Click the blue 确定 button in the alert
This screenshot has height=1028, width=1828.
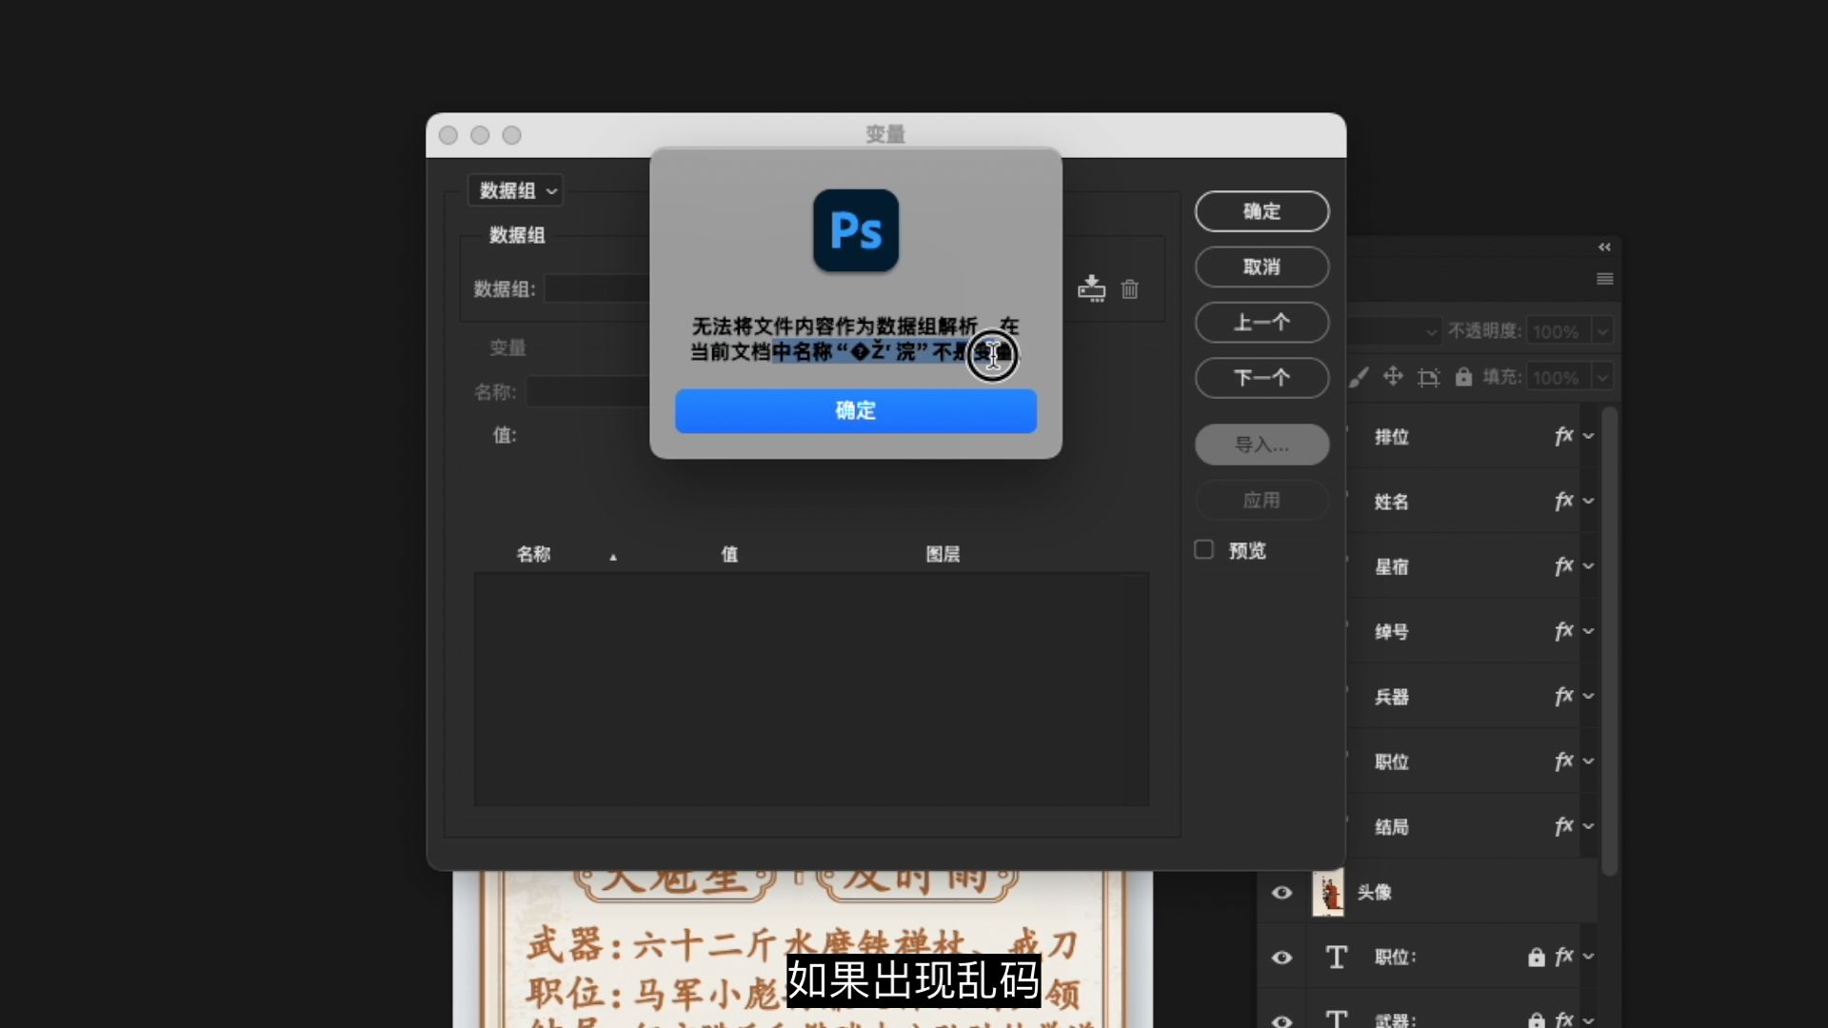coord(855,410)
